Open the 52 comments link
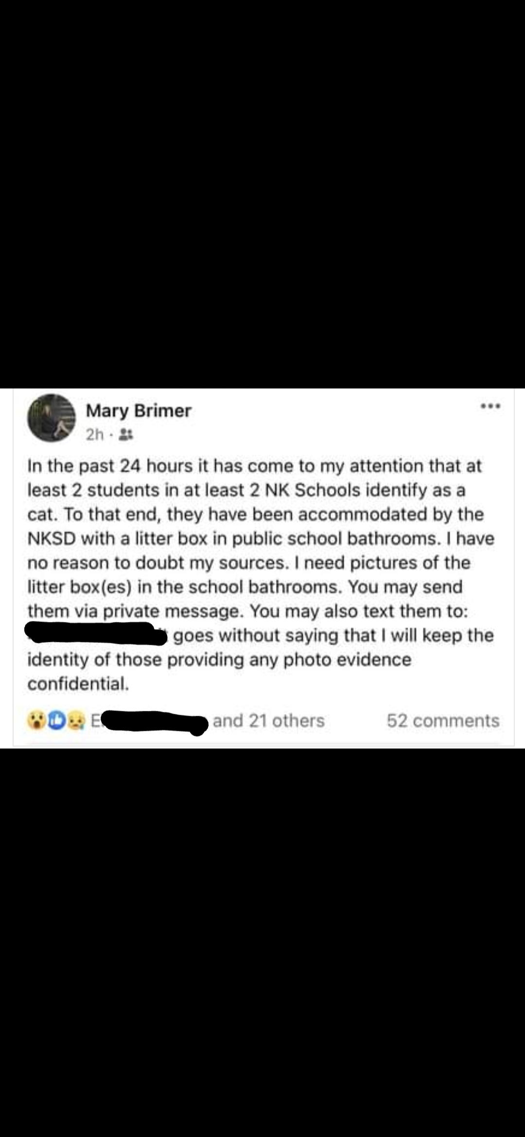Image resolution: width=525 pixels, height=1137 pixels. coord(443,721)
